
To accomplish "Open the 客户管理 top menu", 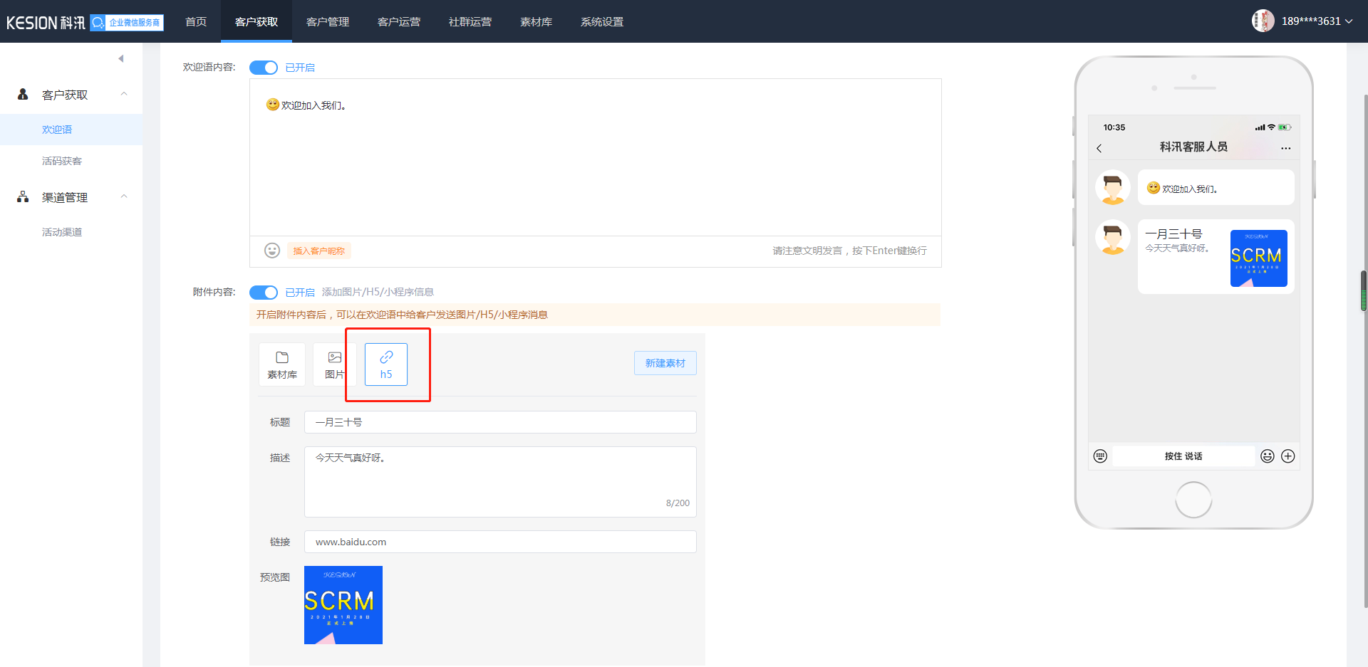I will coord(328,21).
